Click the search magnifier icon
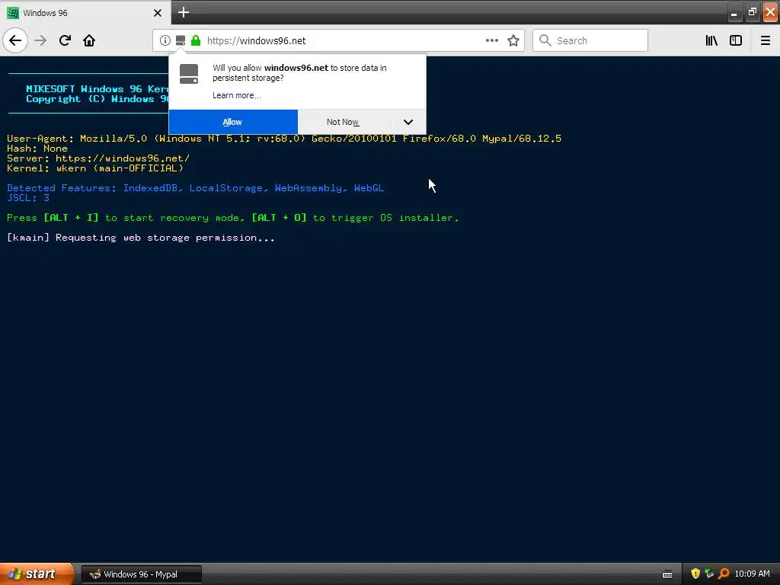Viewport: 780px width, 585px height. point(545,41)
